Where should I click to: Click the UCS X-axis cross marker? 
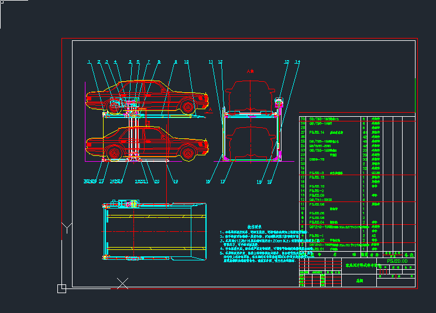click(x=123, y=284)
